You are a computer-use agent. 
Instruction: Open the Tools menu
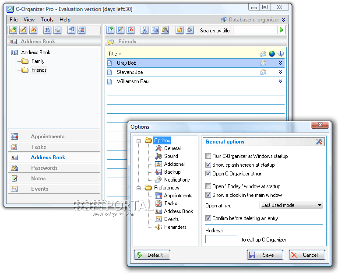pyautogui.click(x=47, y=20)
